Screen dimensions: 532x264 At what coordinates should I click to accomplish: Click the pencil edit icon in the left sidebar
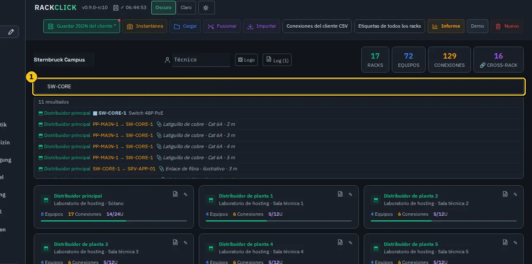point(11,32)
